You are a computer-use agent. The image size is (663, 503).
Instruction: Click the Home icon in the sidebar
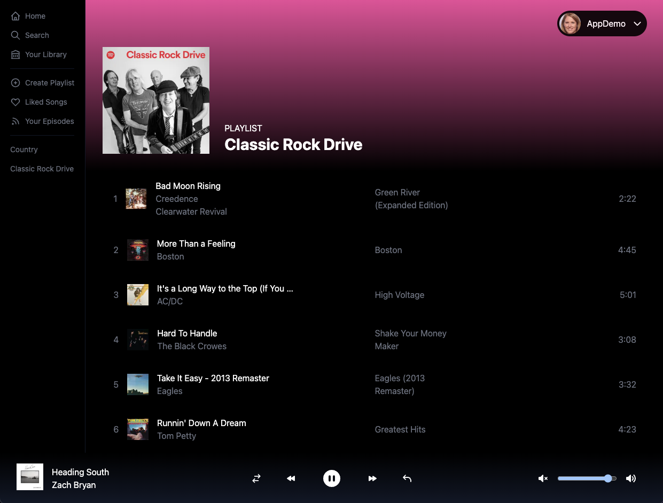click(15, 16)
